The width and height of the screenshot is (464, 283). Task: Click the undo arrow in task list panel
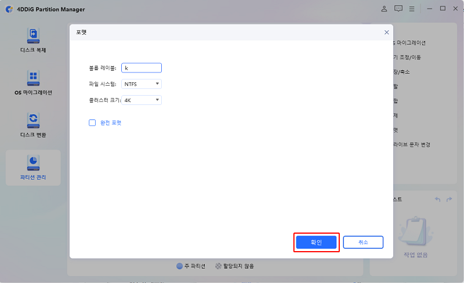pos(438,199)
